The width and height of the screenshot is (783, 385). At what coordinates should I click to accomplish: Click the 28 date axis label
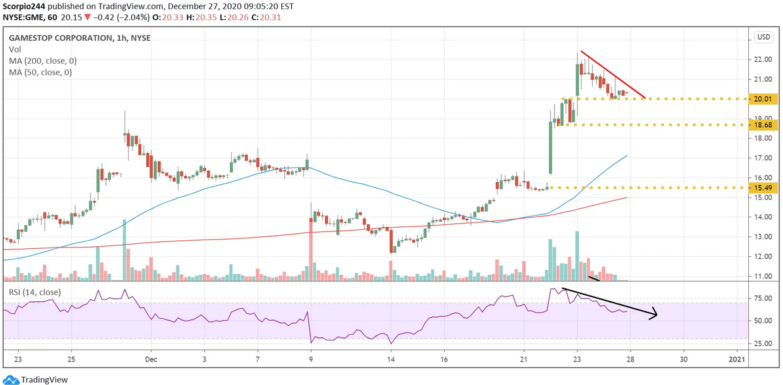coord(631,359)
